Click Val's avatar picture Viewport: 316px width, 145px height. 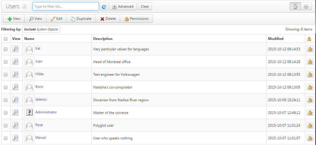tap(29, 49)
